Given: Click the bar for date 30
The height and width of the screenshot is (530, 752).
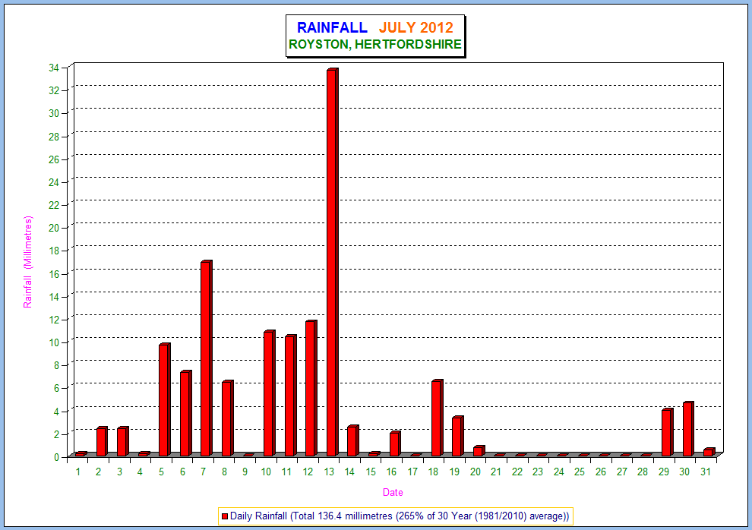Looking at the screenshot, I should point(688,429).
